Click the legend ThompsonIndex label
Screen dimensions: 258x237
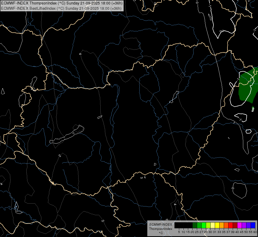coord(161,229)
